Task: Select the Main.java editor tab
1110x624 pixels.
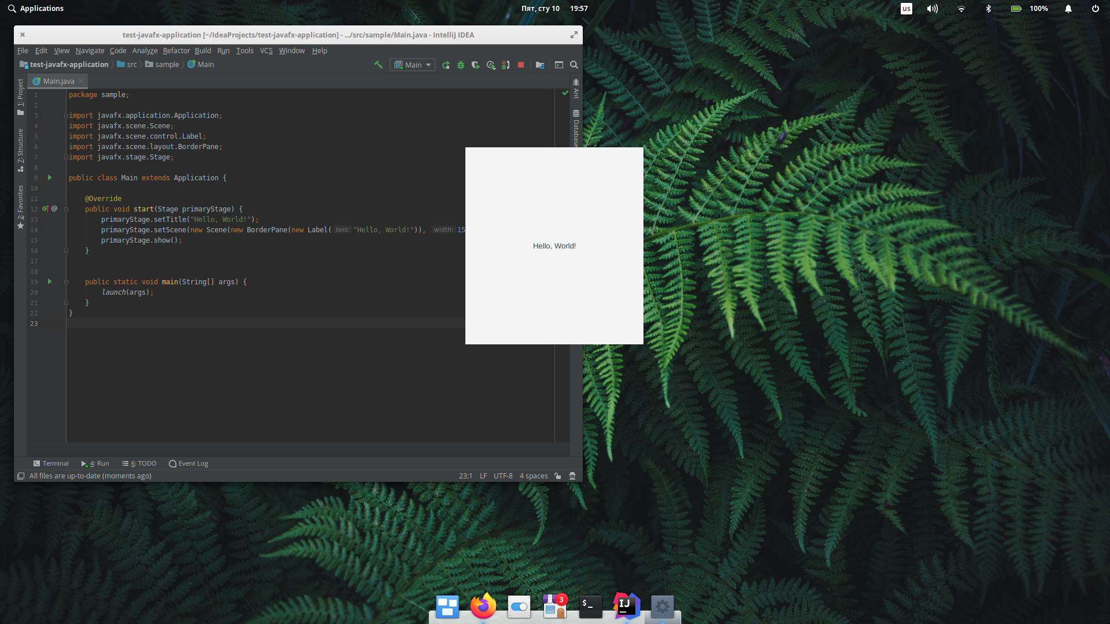Action: coord(58,81)
